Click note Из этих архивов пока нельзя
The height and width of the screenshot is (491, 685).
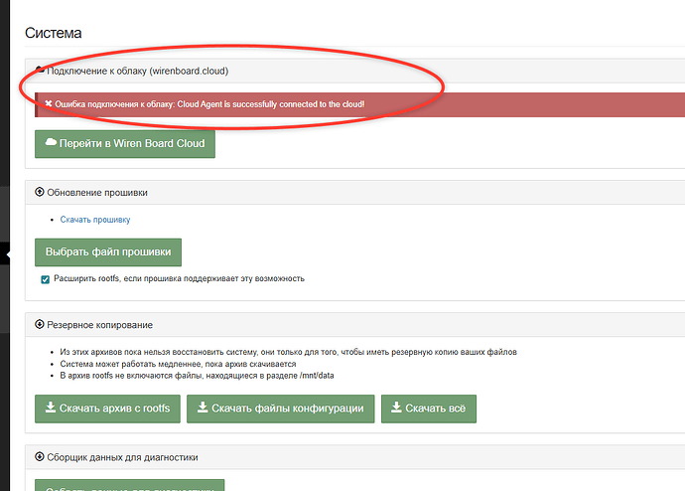coord(288,352)
